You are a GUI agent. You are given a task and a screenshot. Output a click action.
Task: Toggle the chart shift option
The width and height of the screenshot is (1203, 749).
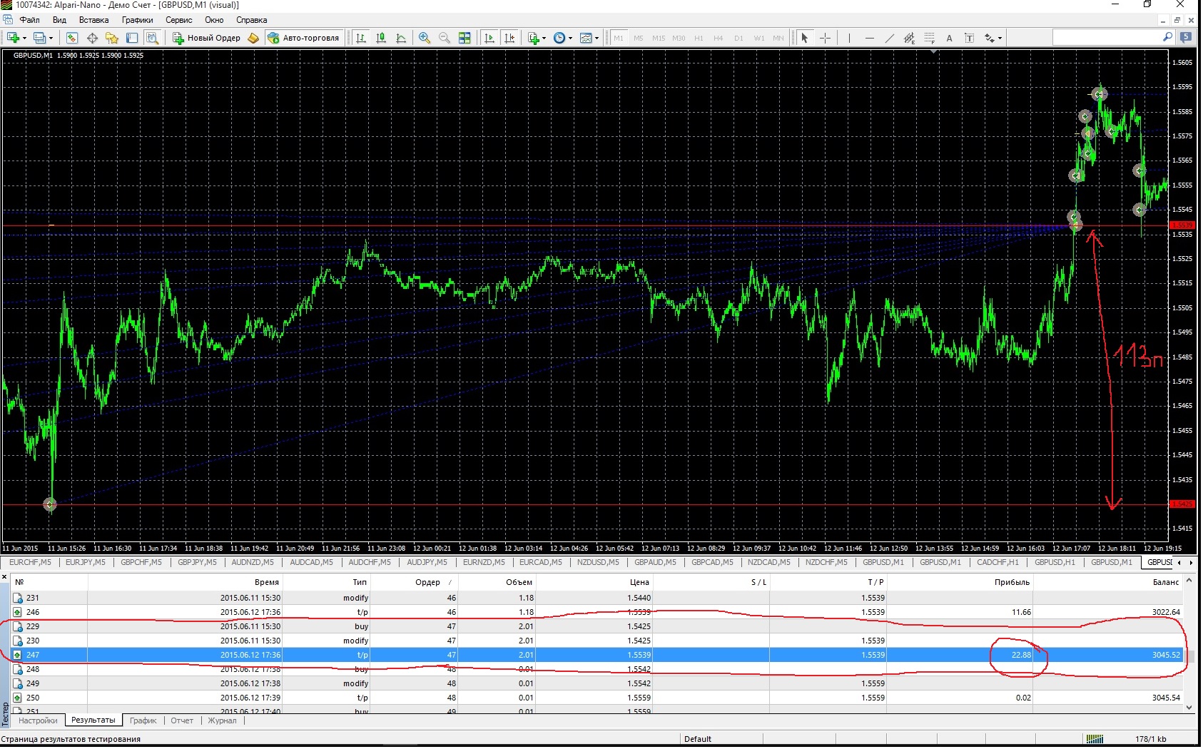click(509, 38)
